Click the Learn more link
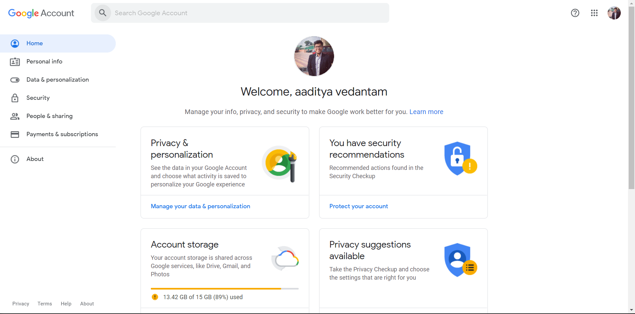Screen dimensions: 635x314 426,112
